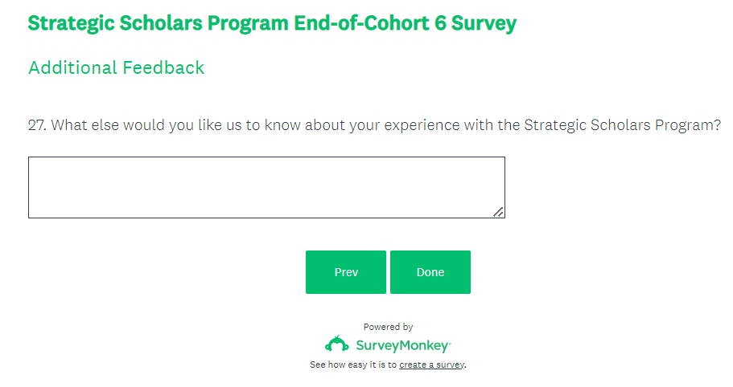Click the "Additional Feedback" section heading

click(117, 67)
